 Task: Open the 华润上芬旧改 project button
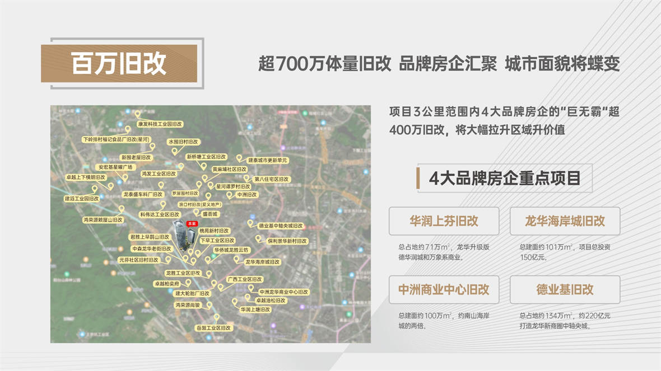(444, 221)
